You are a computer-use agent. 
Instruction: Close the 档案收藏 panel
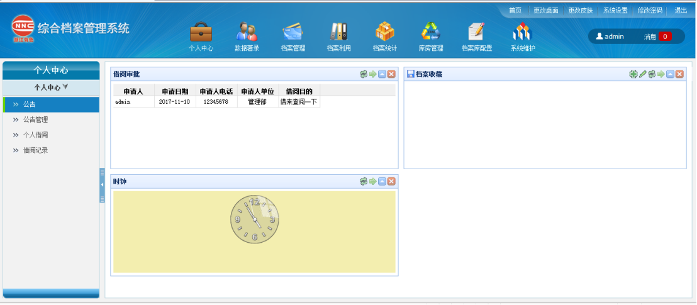point(679,74)
